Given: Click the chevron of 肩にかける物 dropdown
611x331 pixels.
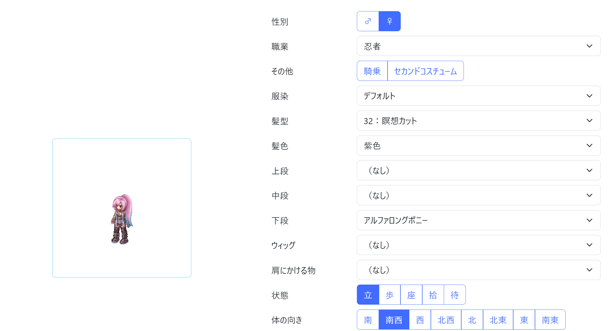Looking at the screenshot, I should click(x=589, y=270).
